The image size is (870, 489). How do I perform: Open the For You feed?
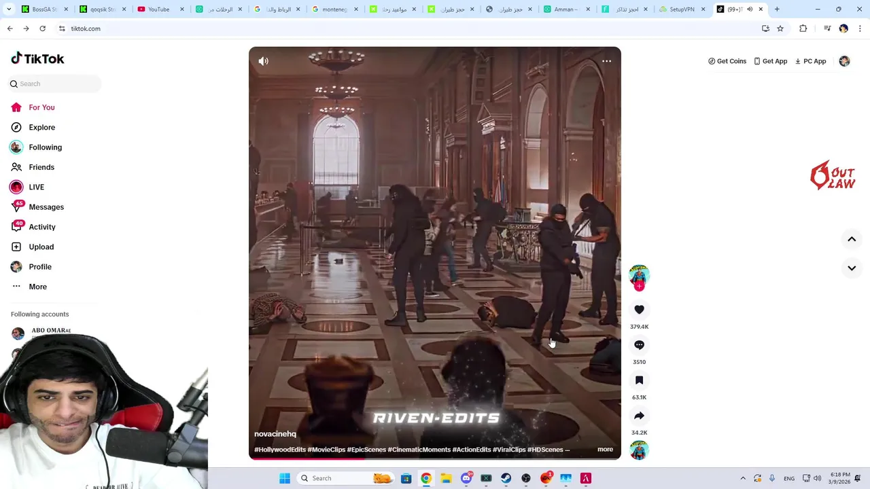pos(41,107)
